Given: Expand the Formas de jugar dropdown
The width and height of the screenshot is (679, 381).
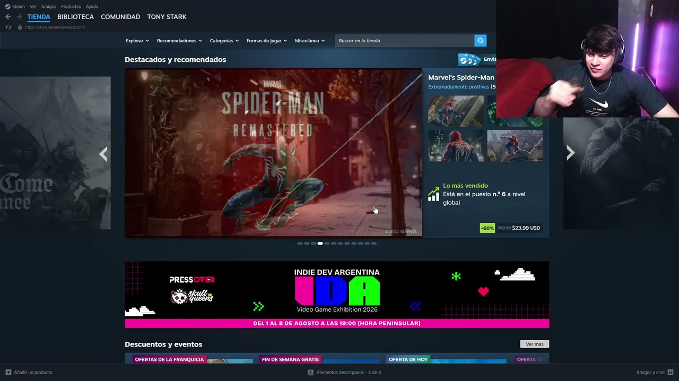Looking at the screenshot, I should (266, 41).
